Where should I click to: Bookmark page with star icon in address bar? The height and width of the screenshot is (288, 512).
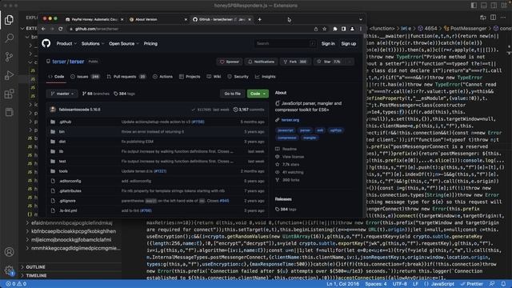point(324,29)
